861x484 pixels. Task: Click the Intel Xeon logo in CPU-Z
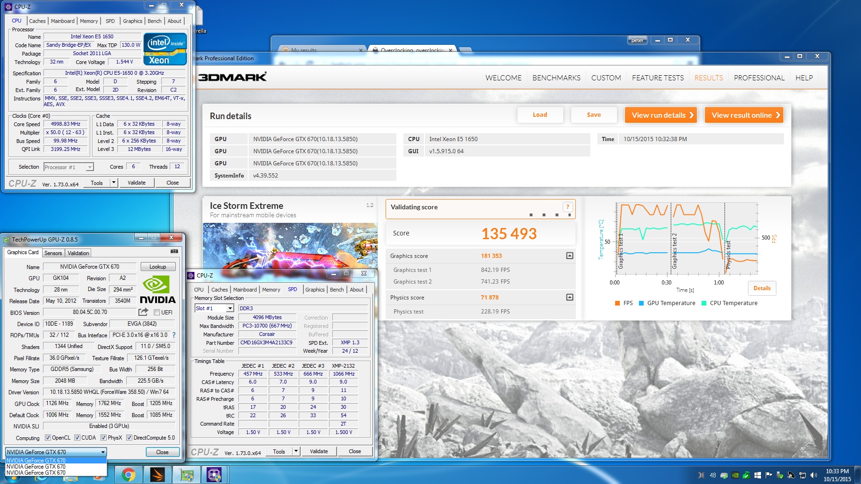click(x=165, y=49)
